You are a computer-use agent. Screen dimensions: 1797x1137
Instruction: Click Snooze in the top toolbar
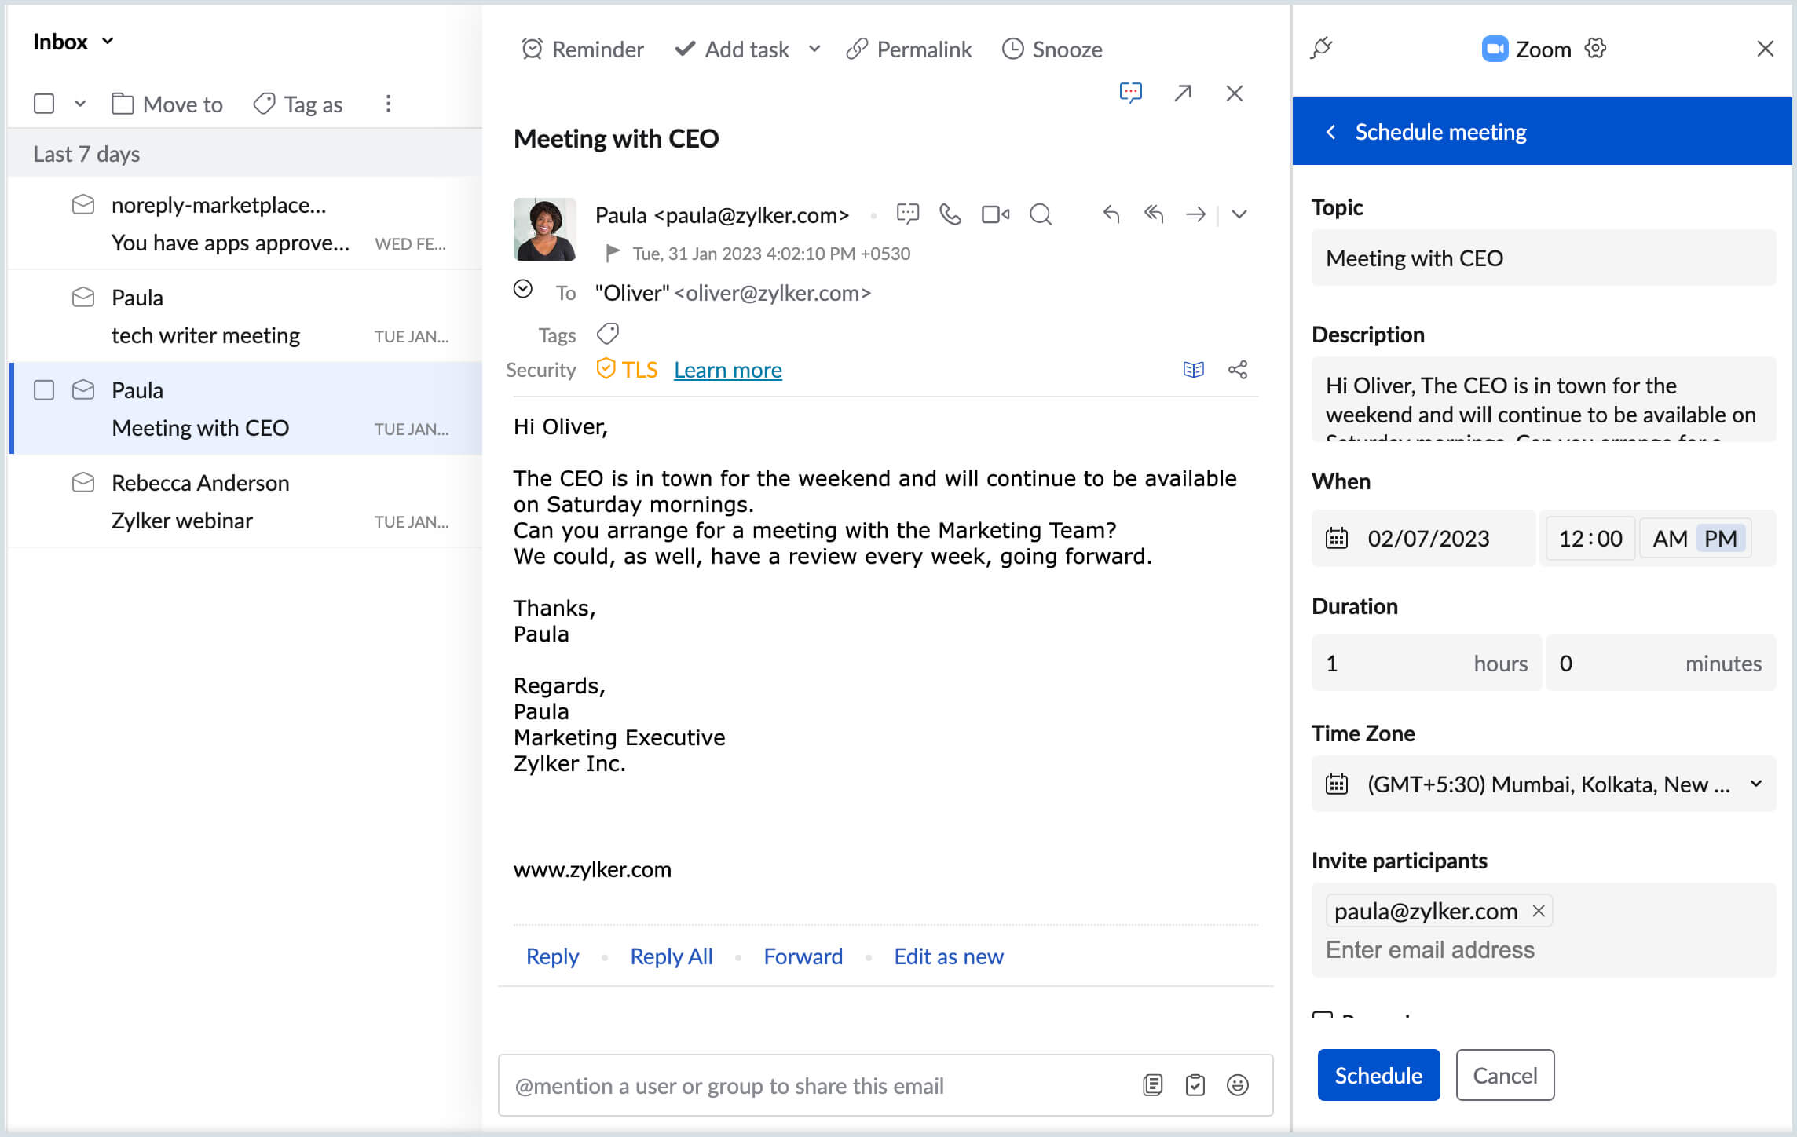tap(1052, 49)
